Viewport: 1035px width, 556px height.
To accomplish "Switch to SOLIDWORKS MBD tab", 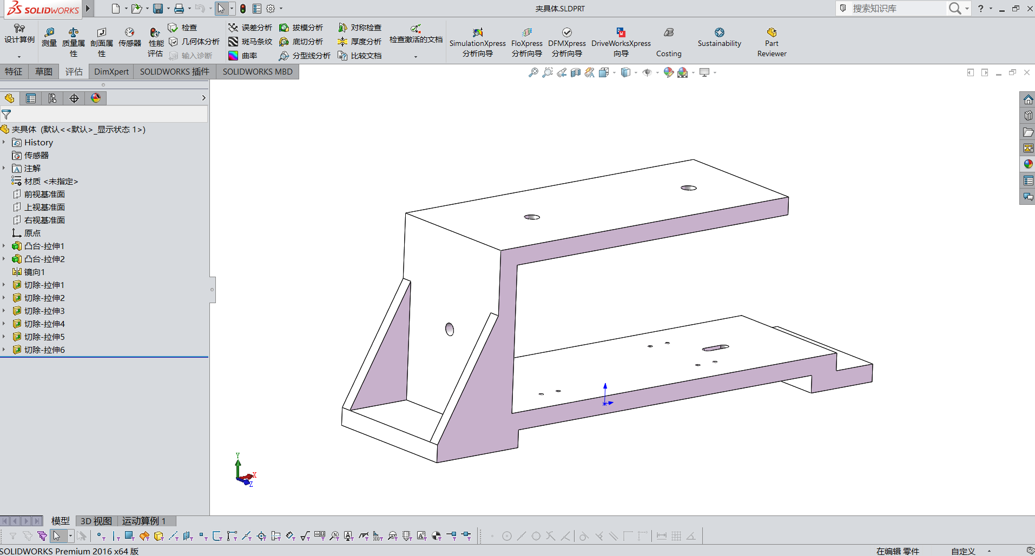I will tap(258, 71).
